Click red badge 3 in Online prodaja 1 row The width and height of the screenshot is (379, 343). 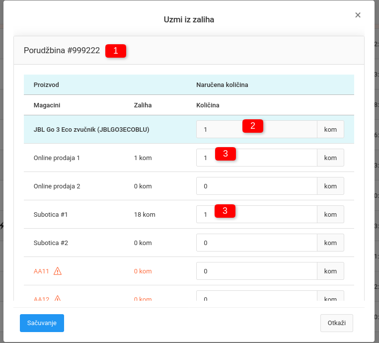click(225, 154)
